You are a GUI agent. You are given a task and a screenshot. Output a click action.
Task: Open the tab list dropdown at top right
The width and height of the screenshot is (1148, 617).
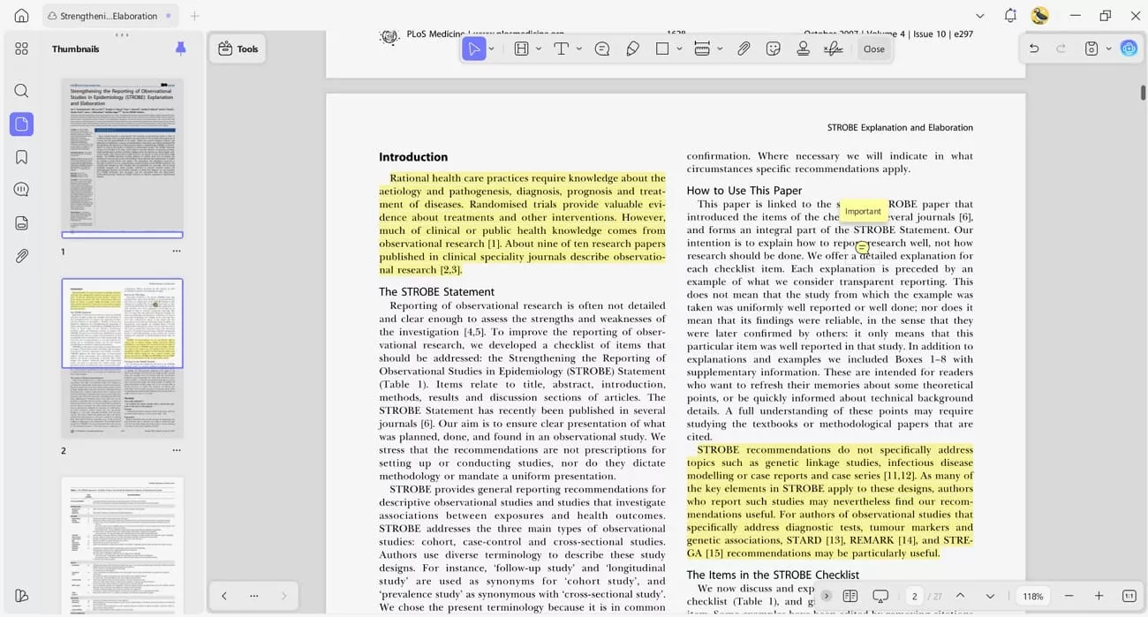click(x=980, y=16)
